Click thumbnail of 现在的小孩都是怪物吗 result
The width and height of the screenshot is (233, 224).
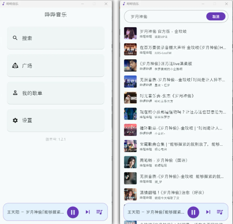(130, 114)
